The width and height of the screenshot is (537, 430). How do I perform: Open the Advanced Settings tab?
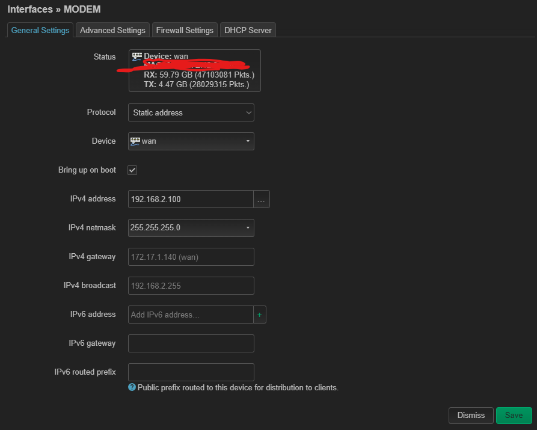coord(112,30)
